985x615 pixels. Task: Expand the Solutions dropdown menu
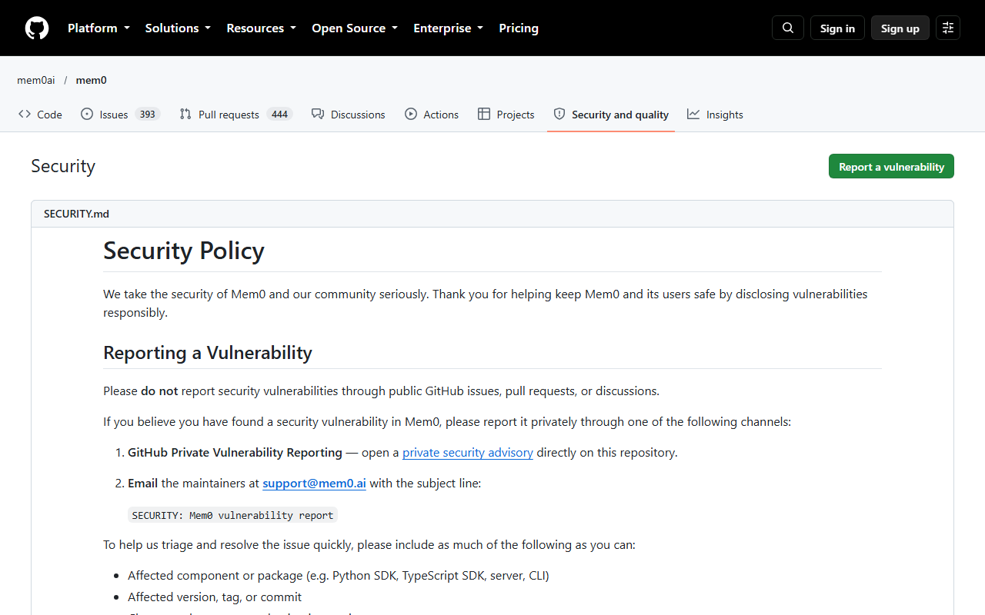click(x=178, y=28)
